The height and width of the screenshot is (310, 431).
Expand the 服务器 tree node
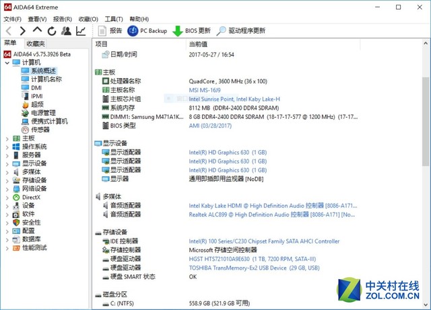click(7, 156)
